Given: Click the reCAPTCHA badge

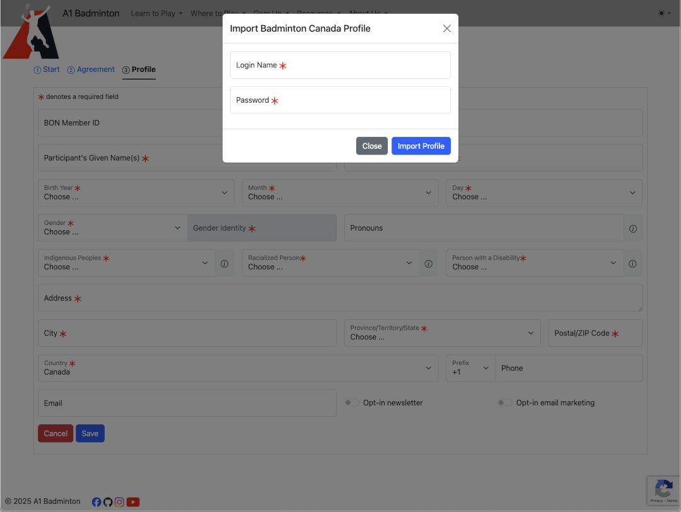Looking at the screenshot, I should tap(663, 491).
